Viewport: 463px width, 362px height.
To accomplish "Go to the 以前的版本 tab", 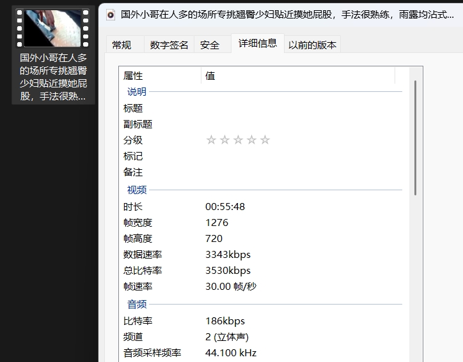I will [x=313, y=45].
